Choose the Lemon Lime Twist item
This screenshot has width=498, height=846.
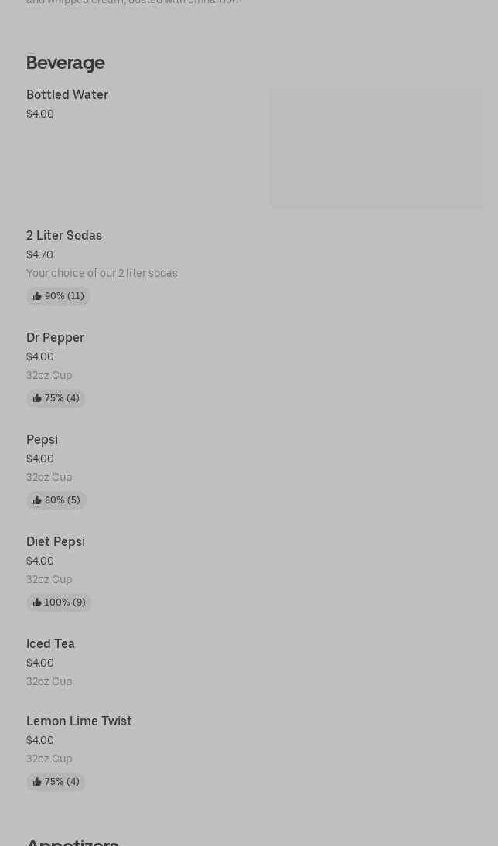pyautogui.click(x=79, y=721)
